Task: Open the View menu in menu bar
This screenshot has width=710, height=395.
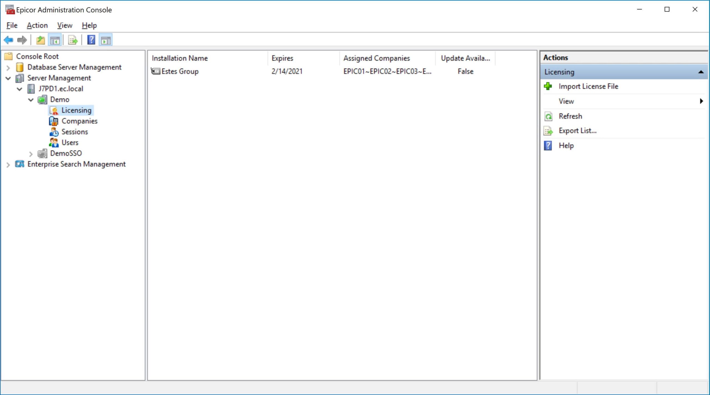Action: pyautogui.click(x=65, y=25)
